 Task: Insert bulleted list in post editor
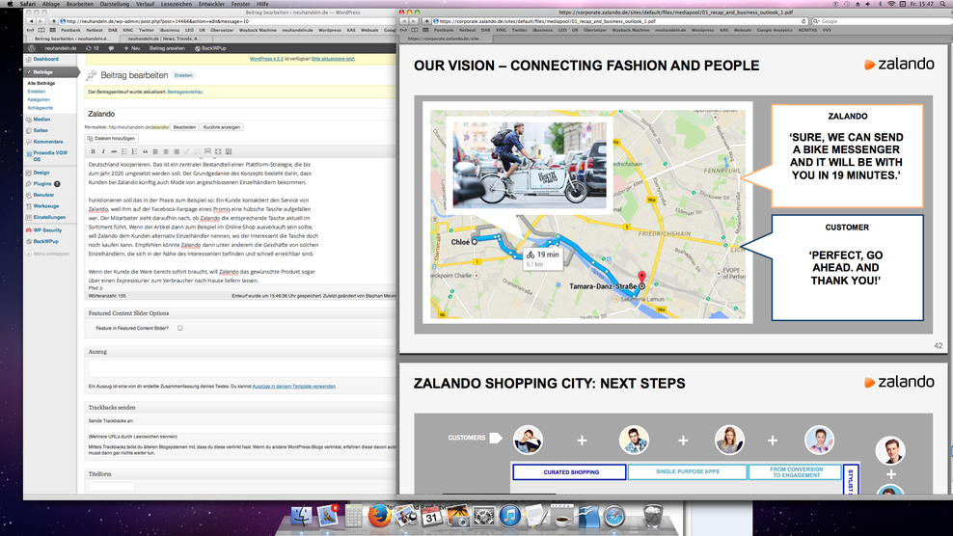pos(124,151)
